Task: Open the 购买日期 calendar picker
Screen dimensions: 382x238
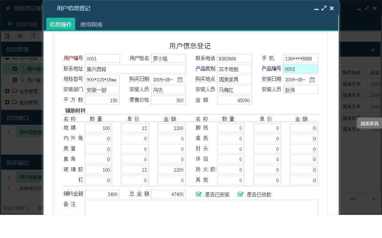Action: coord(179,79)
